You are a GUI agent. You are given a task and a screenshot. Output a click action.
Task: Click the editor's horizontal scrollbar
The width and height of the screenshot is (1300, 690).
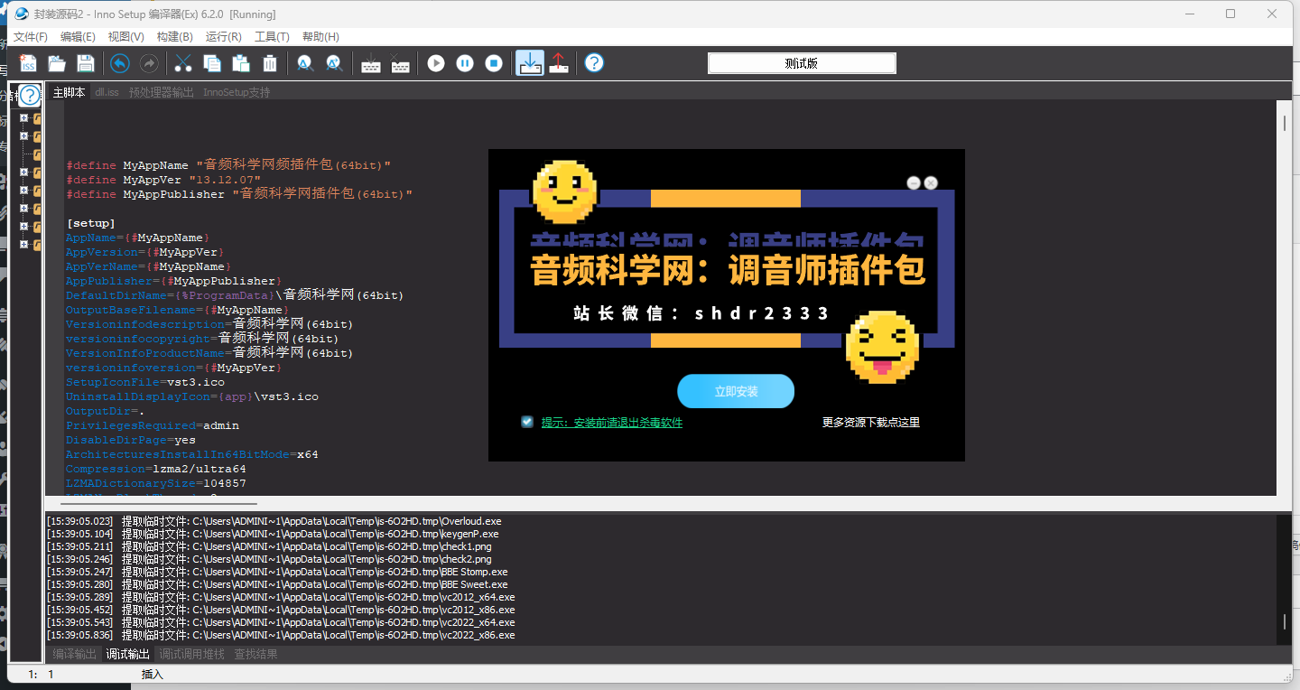159,503
